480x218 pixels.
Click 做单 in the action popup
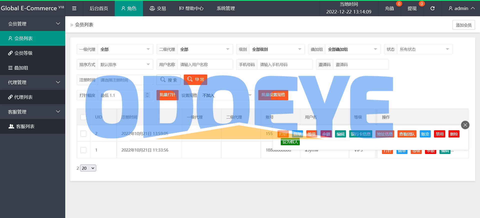click(x=297, y=134)
